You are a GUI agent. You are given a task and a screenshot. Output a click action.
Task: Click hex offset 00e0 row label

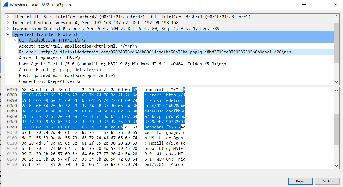tap(12, 127)
